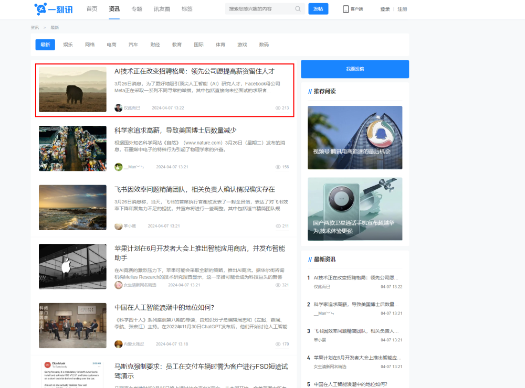Click the 客户端 phone icon
Viewport: 525px width, 388px height.
click(346, 9)
